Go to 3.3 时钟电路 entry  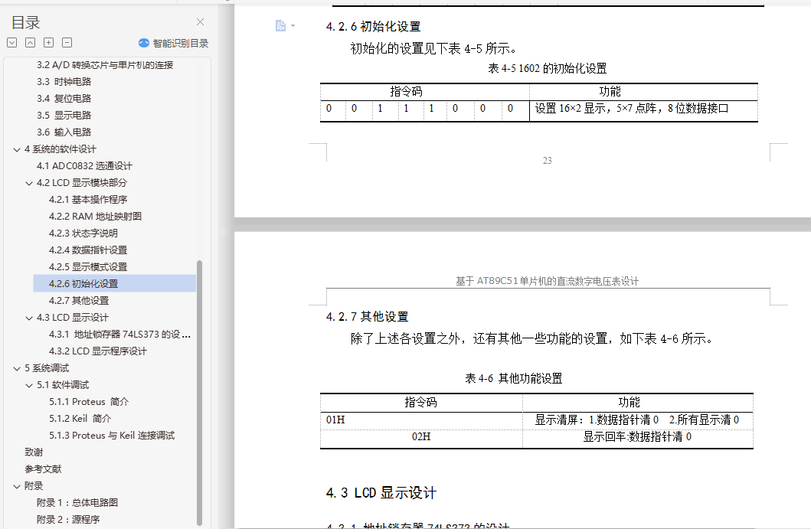pyautogui.click(x=64, y=82)
